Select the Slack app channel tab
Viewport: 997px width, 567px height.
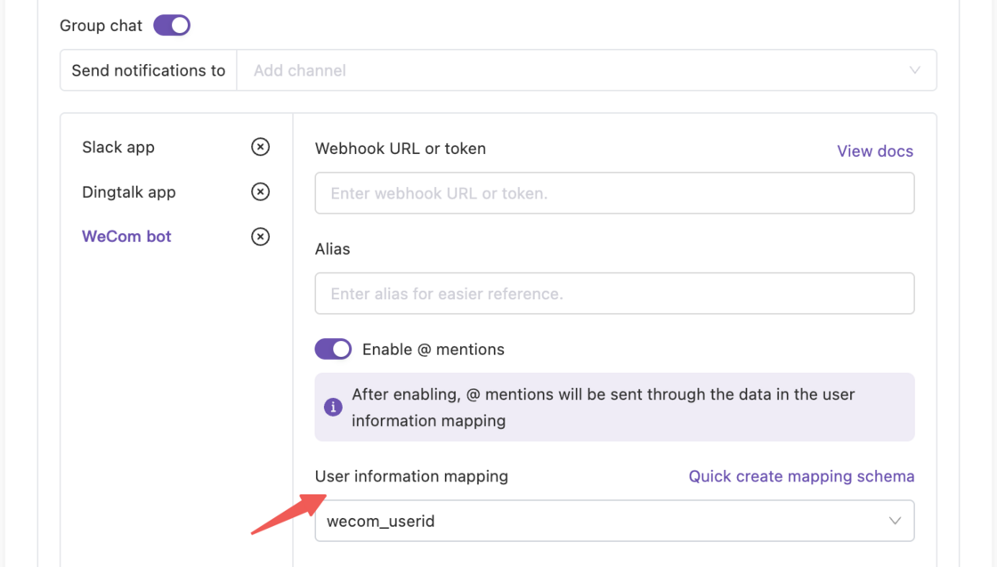click(118, 147)
